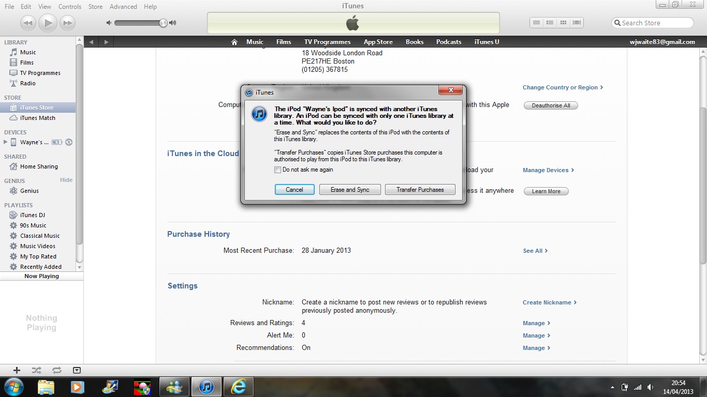Expand the Wayne's iPod device entry
Image resolution: width=707 pixels, height=397 pixels.
pyautogui.click(x=6, y=142)
